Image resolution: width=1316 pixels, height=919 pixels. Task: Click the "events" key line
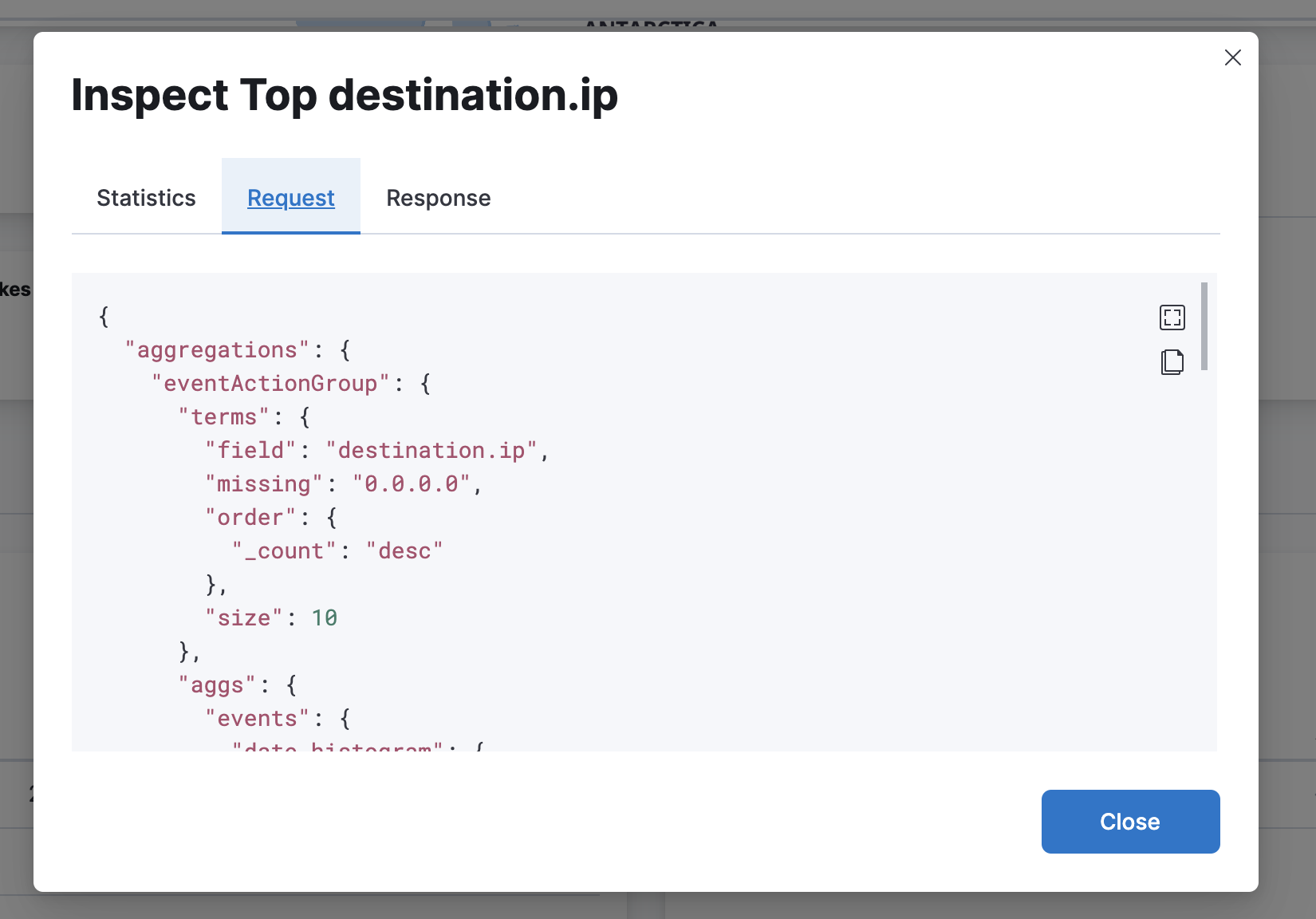coord(258,719)
